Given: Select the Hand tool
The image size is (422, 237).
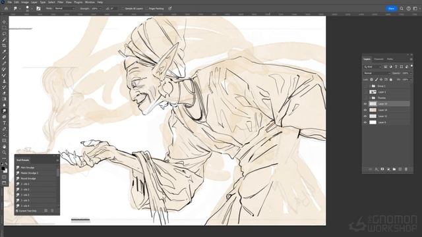Looking at the screenshot, I should pyautogui.click(x=4, y=146).
